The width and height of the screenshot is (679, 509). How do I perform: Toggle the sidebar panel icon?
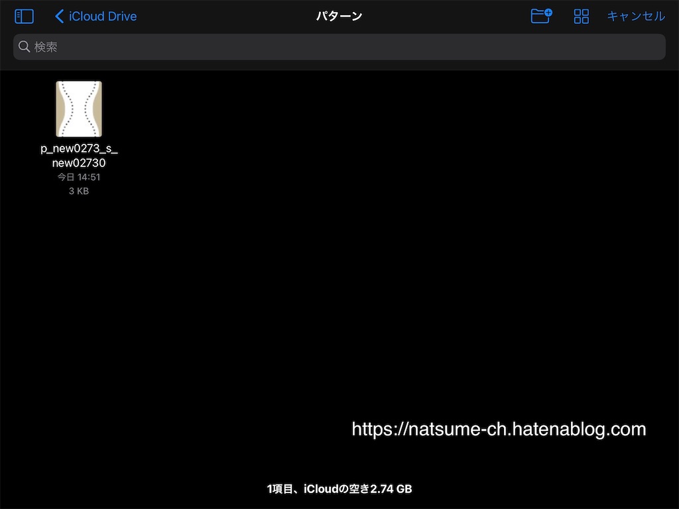tap(24, 16)
